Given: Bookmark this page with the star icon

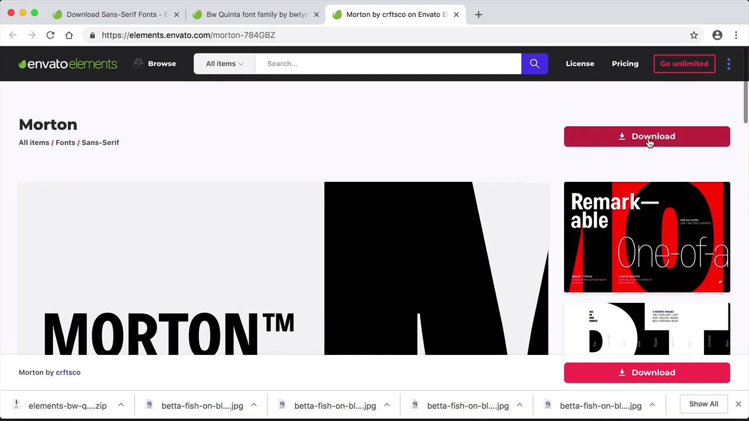Looking at the screenshot, I should tap(694, 35).
